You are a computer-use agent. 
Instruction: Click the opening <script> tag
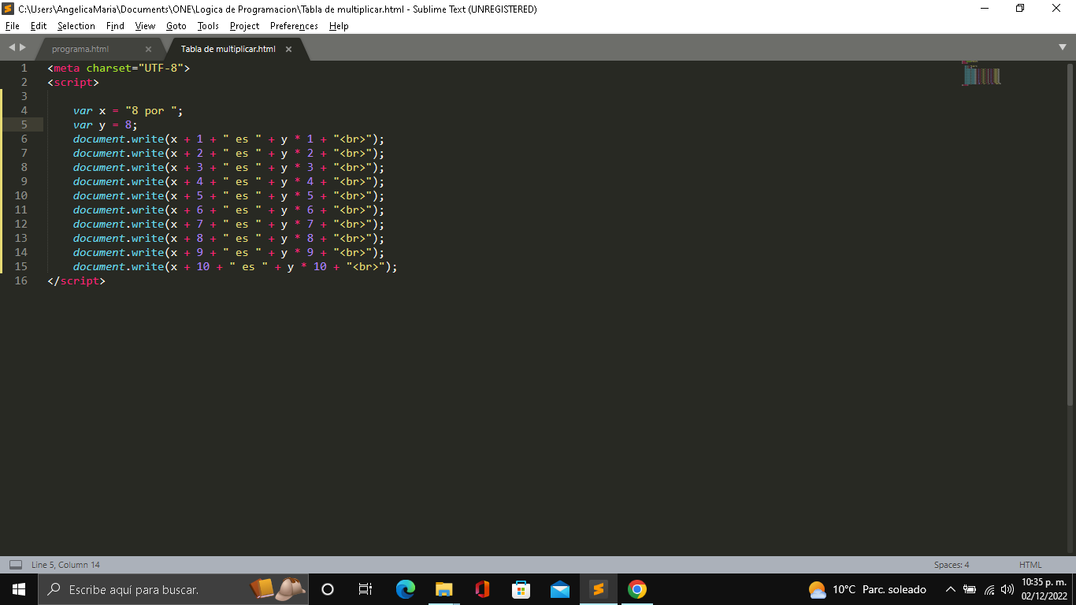point(73,82)
